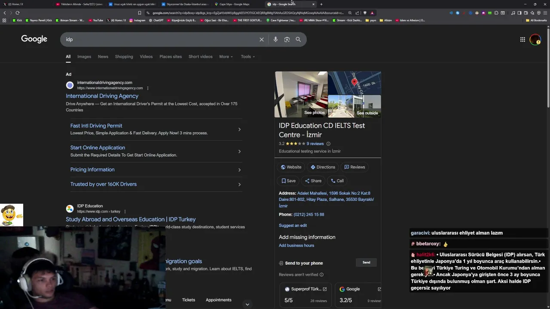
Task: Switch to the Skyscanner Osaka-İstanbul browser tab
Action: coord(186,4)
